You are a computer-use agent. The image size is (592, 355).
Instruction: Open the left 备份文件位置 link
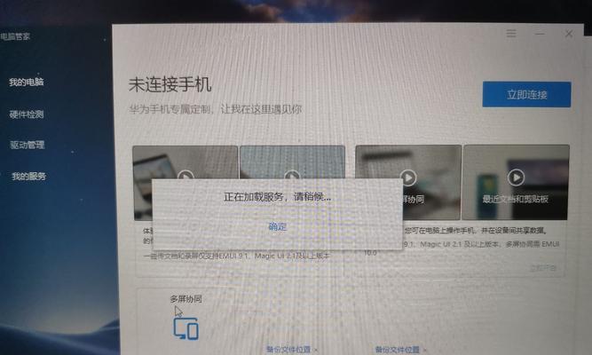click(x=288, y=350)
